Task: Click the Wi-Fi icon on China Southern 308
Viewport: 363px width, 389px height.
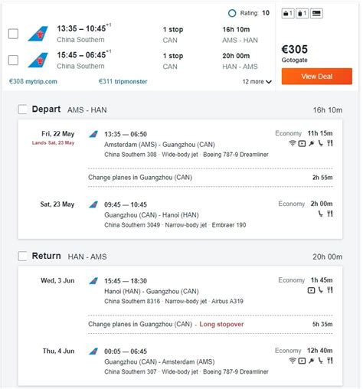Action: coord(293,143)
